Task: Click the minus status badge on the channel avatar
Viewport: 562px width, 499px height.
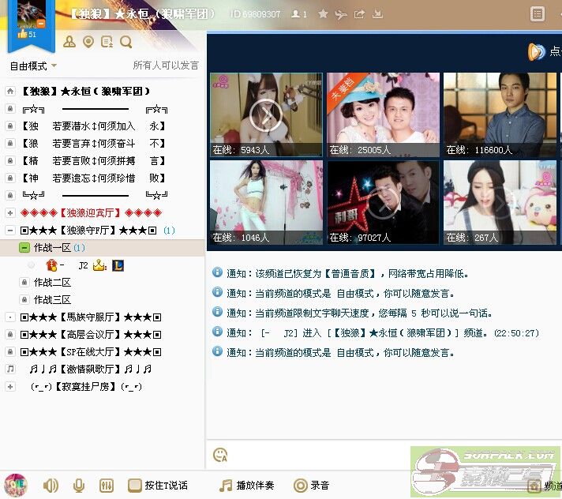Action: 41,24
